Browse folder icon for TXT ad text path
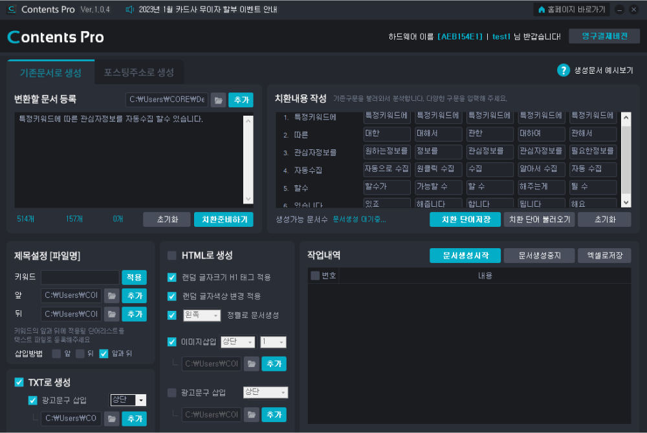The height and width of the screenshot is (433, 647). (111, 419)
